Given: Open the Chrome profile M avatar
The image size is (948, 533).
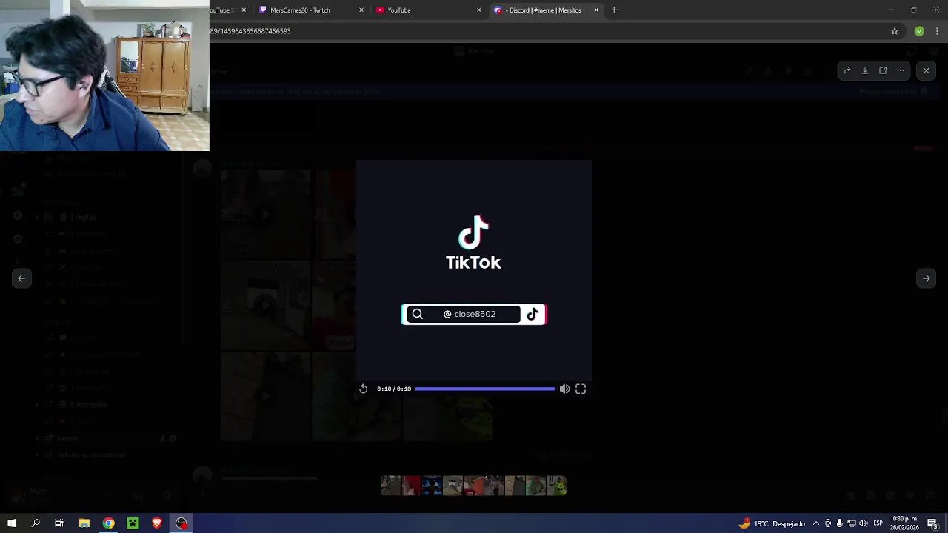Looking at the screenshot, I should [919, 31].
